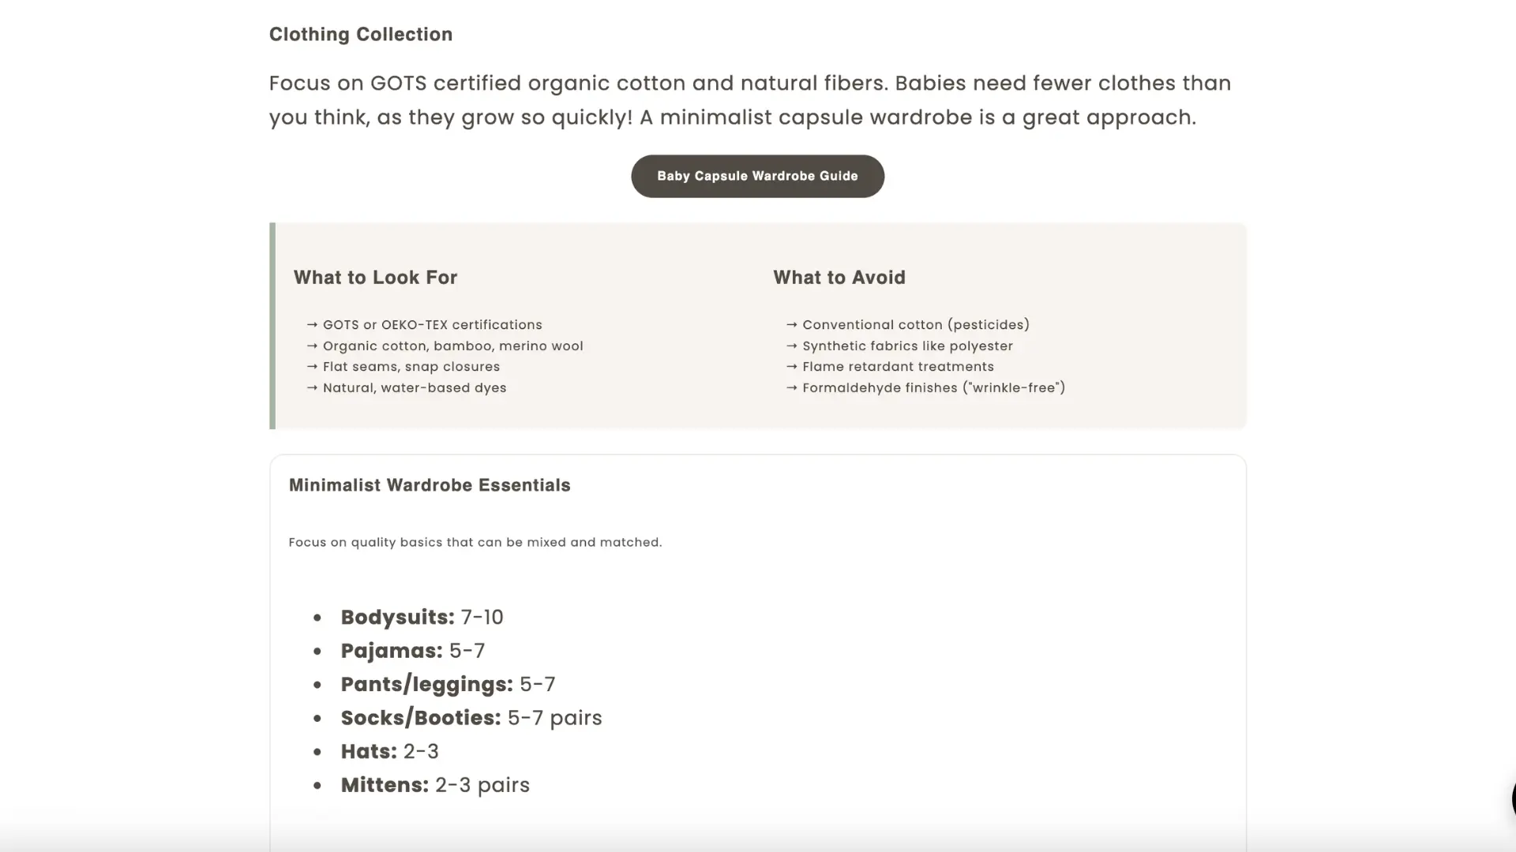Viewport: 1516px width, 852px height.
Task: Open the Baby Capsule Wardrobe Guide button
Action: [757, 176]
